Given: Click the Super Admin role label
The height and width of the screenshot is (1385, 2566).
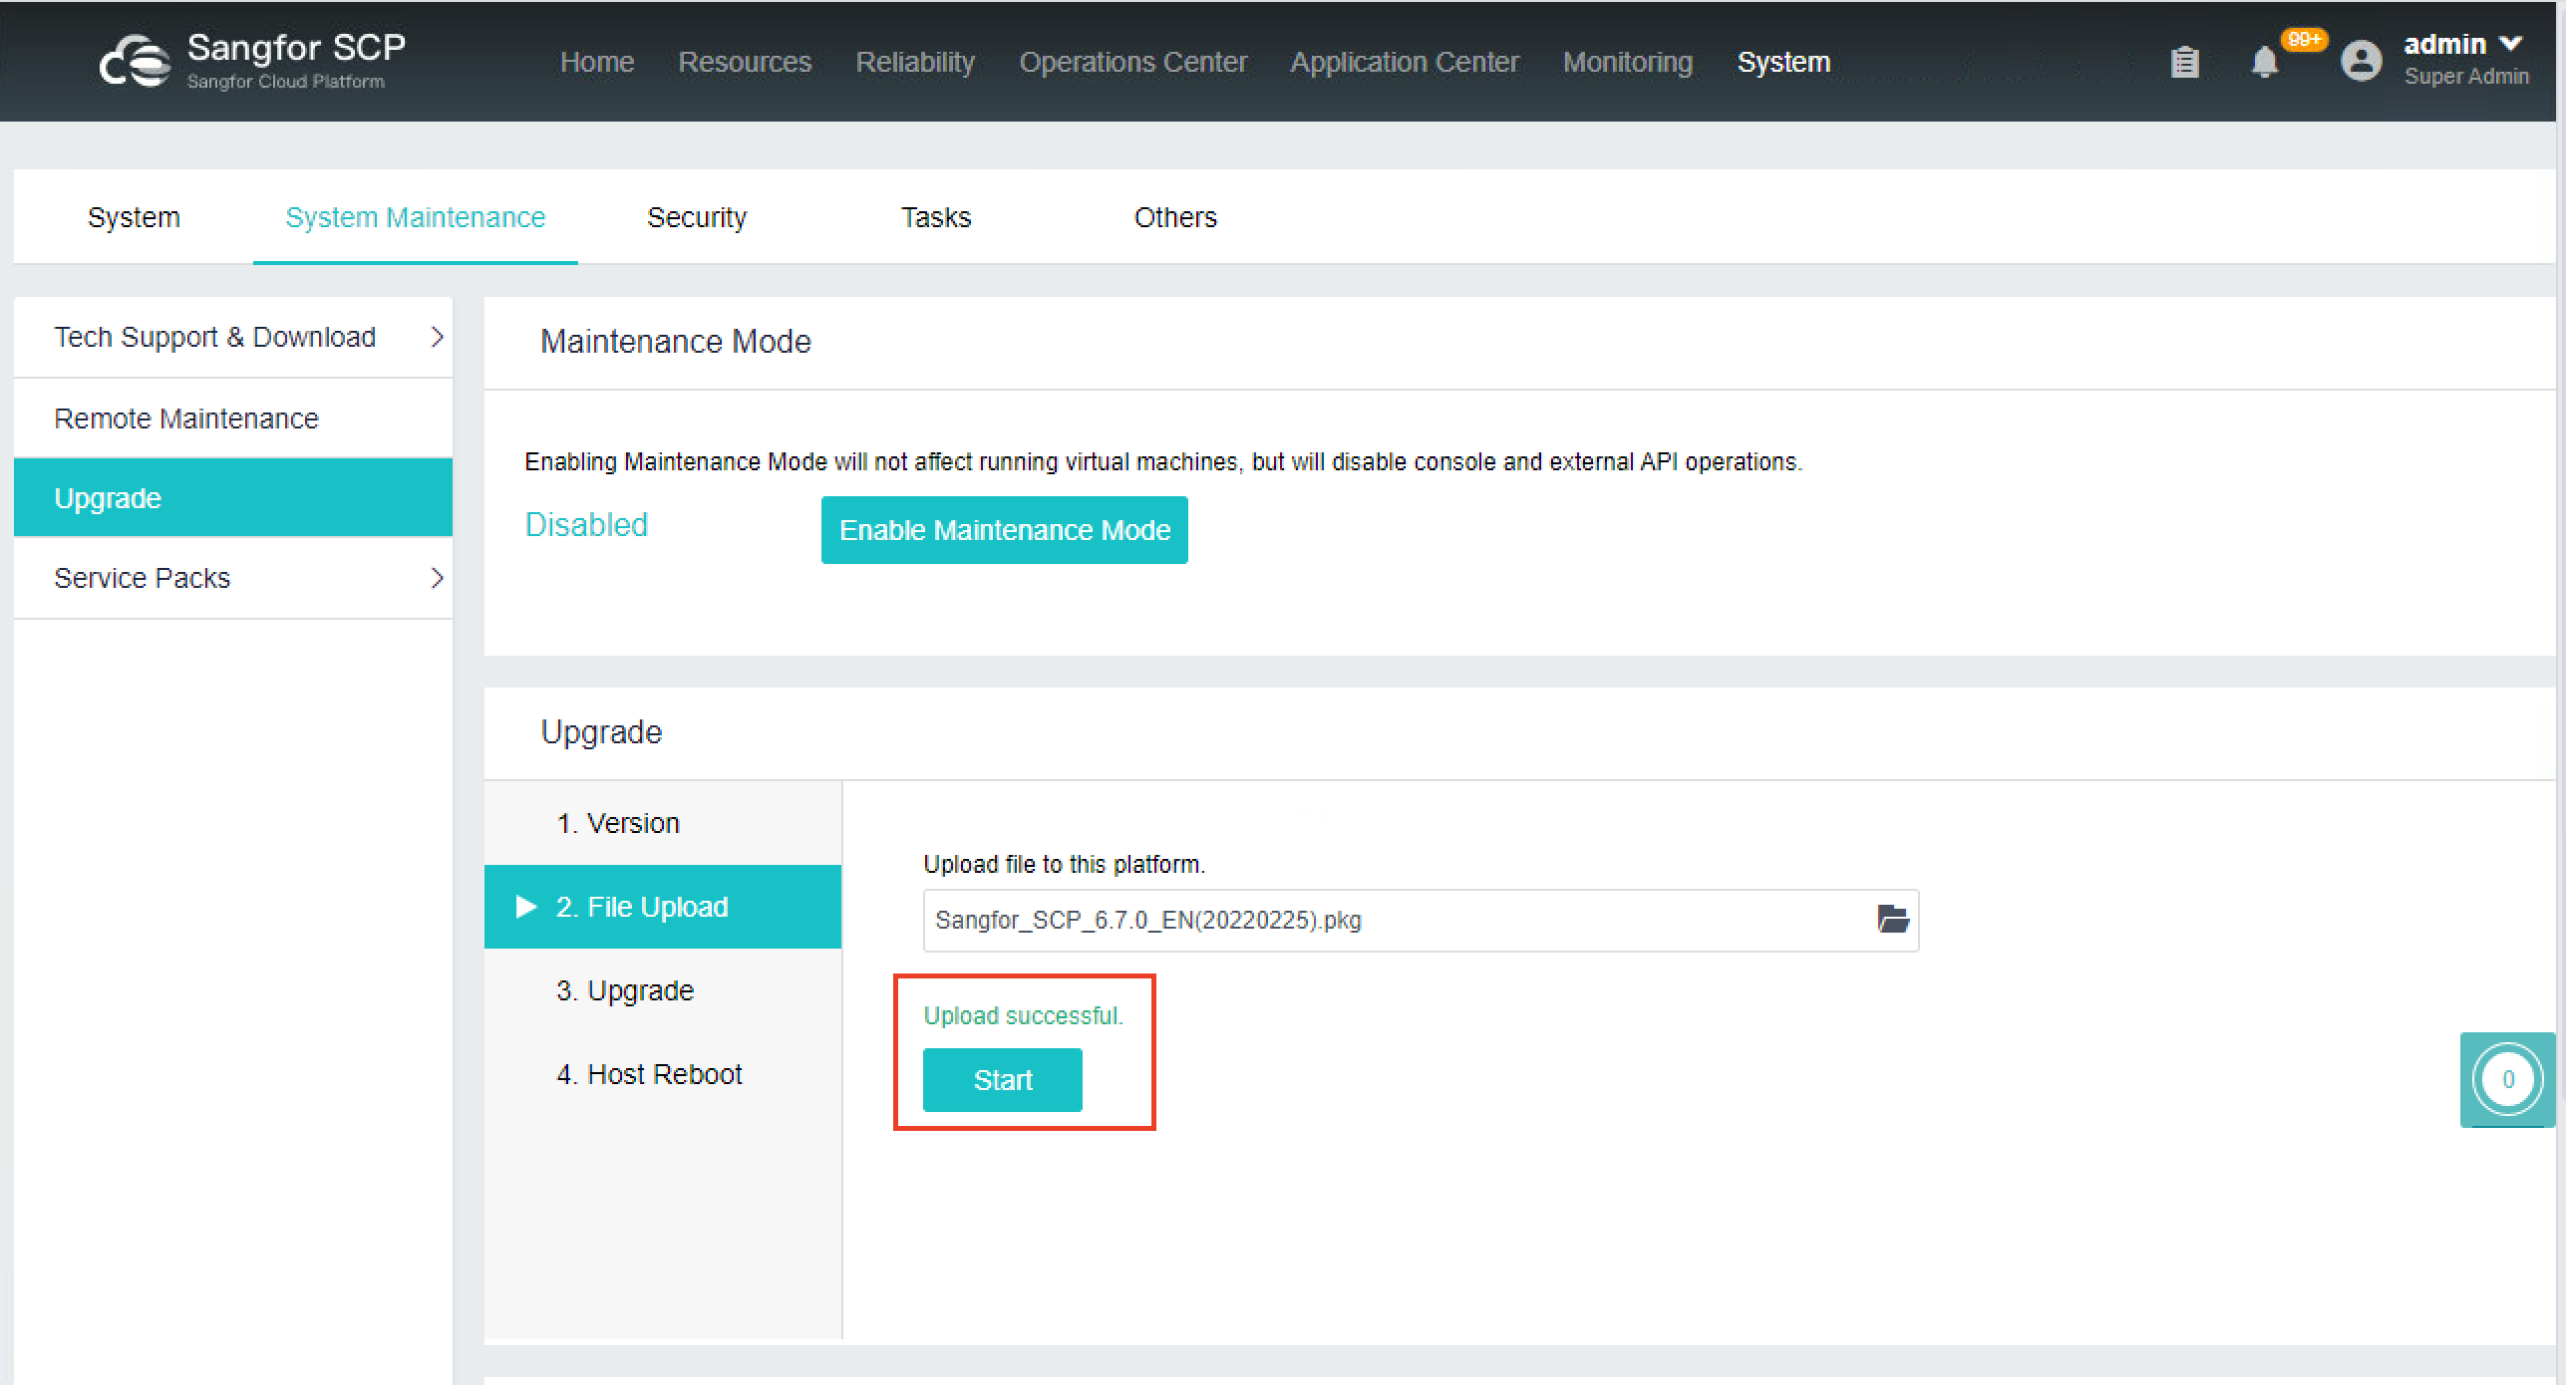Looking at the screenshot, I should click(x=2466, y=76).
